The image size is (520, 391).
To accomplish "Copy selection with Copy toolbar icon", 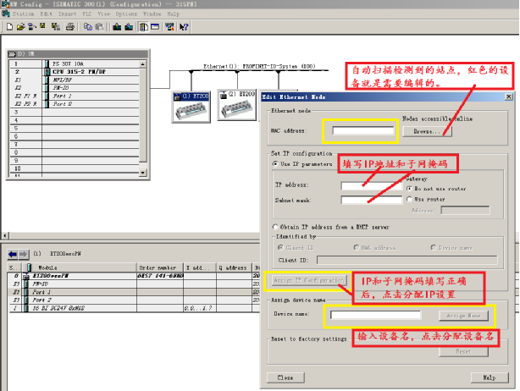I will pos(88,26).
